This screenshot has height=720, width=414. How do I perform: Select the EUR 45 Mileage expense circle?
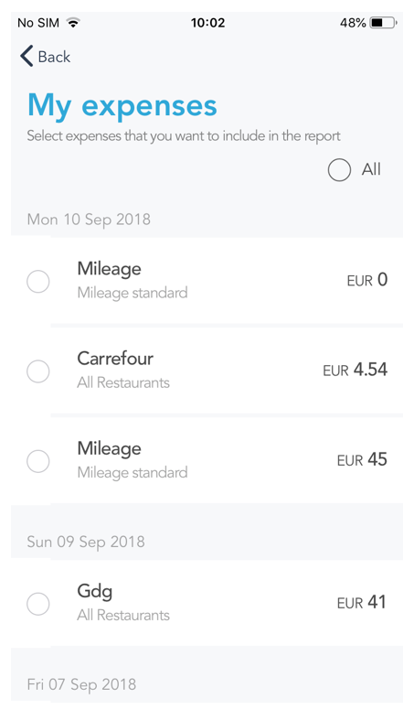(38, 461)
